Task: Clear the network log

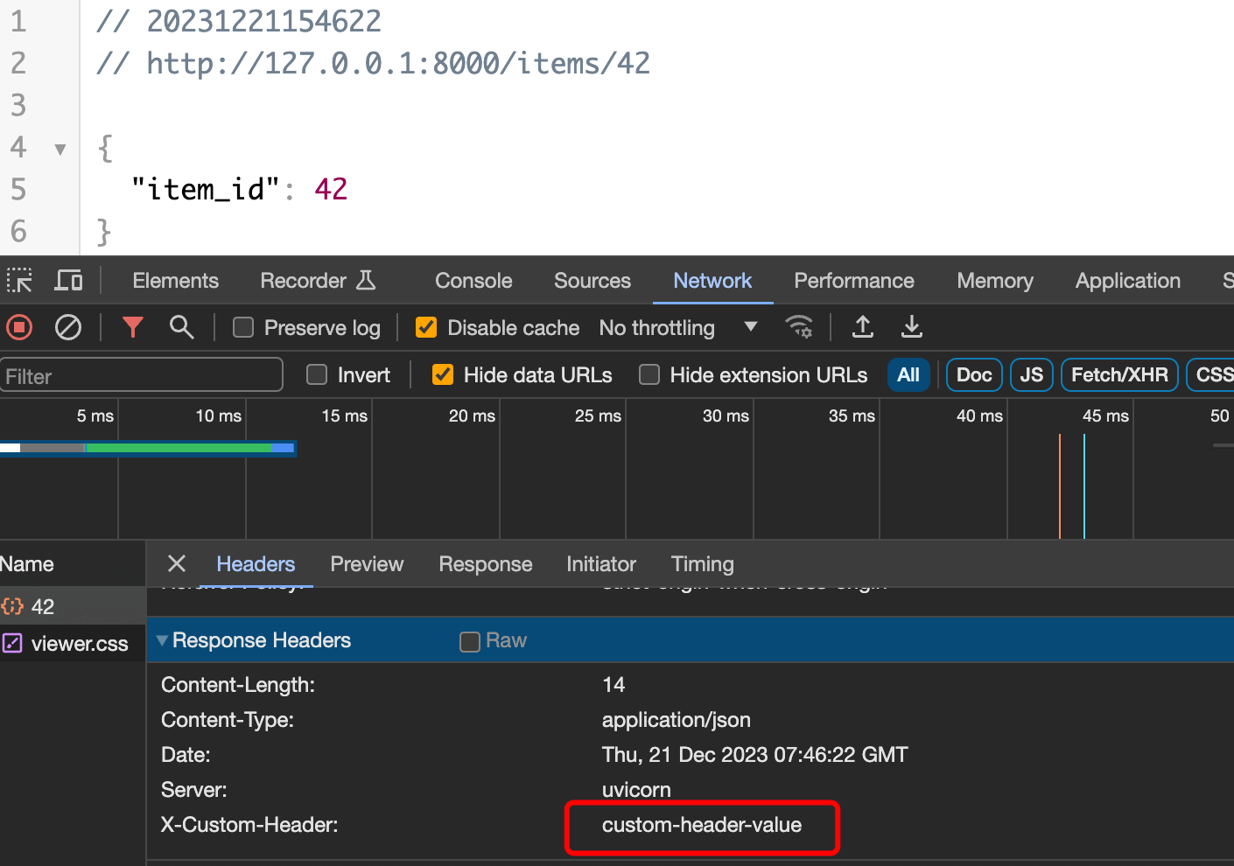Action: click(68, 328)
